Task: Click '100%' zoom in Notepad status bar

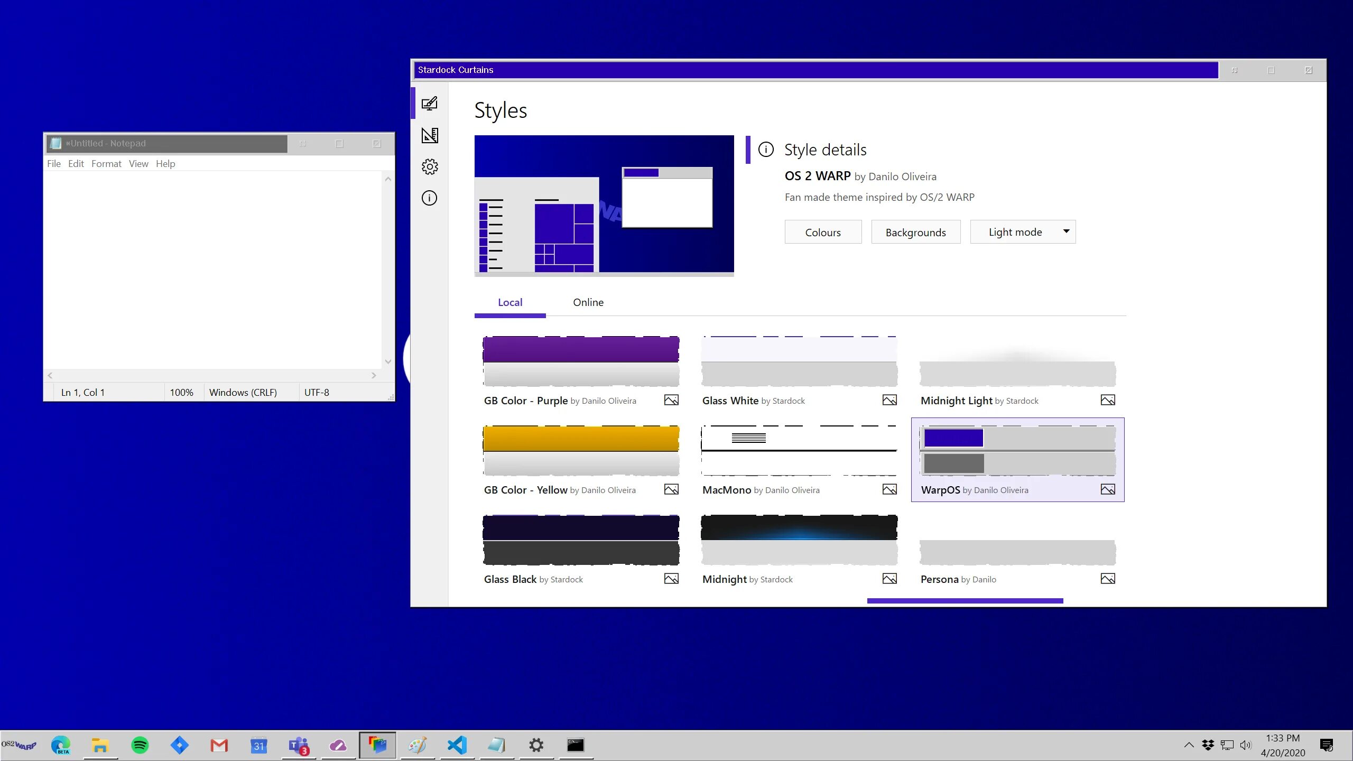Action: (181, 392)
